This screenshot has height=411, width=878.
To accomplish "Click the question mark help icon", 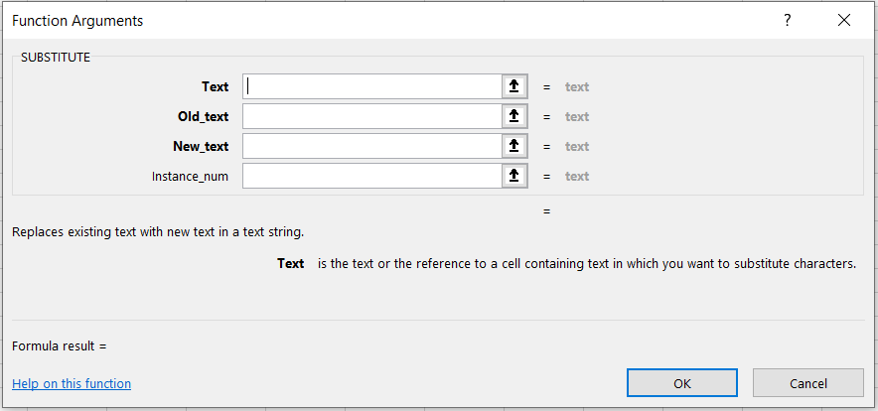I will click(x=788, y=20).
